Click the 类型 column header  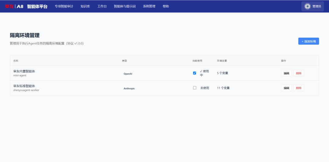(x=124, y=61)
